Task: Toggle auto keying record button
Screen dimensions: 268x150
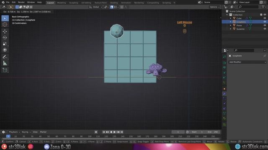Action: 96,132
